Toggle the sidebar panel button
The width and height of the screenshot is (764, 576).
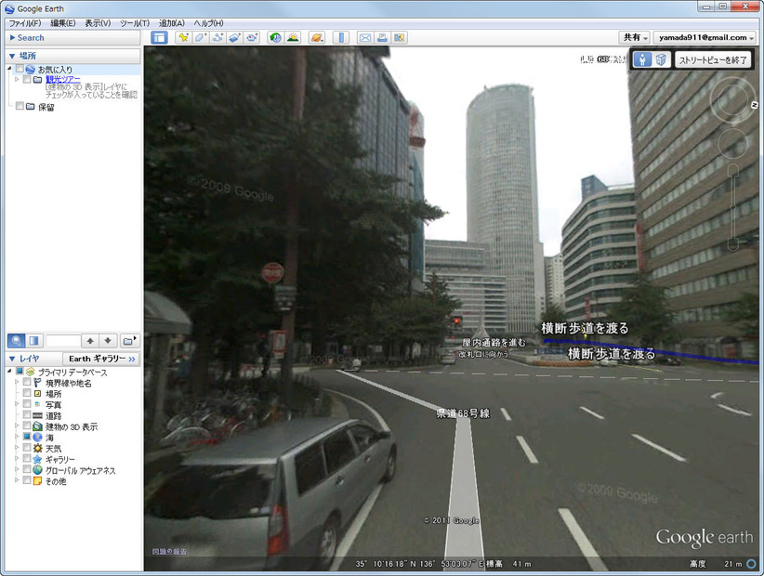159,37
